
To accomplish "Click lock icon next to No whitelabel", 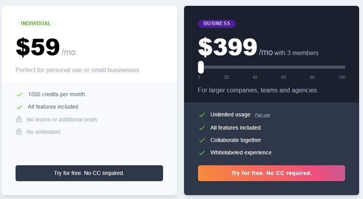I will 19,132.
